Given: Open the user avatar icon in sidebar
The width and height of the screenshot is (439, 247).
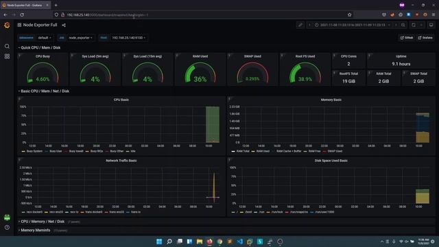Looking at the screenshot, I should pyautogui.click(x=7, y=217).
